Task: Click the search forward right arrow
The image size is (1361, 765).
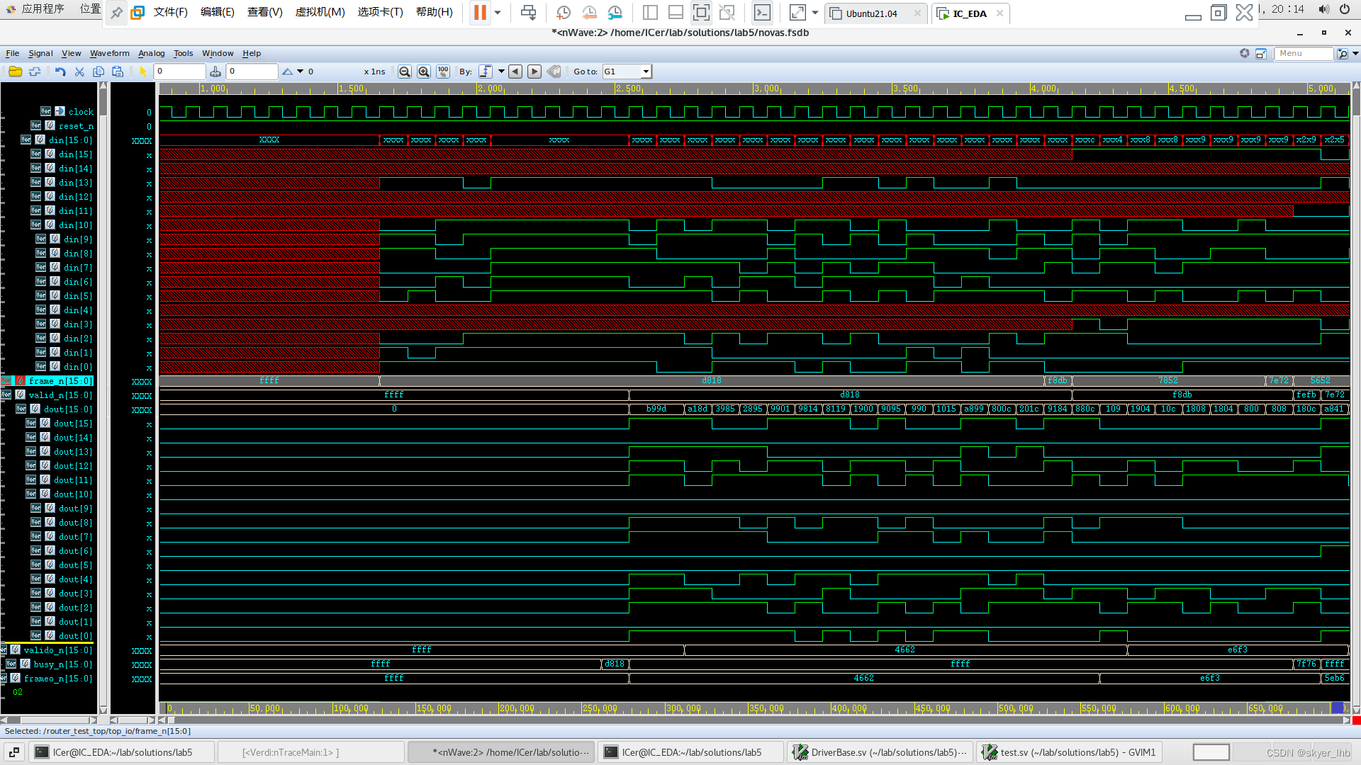Action: click(x=534, y=72)
